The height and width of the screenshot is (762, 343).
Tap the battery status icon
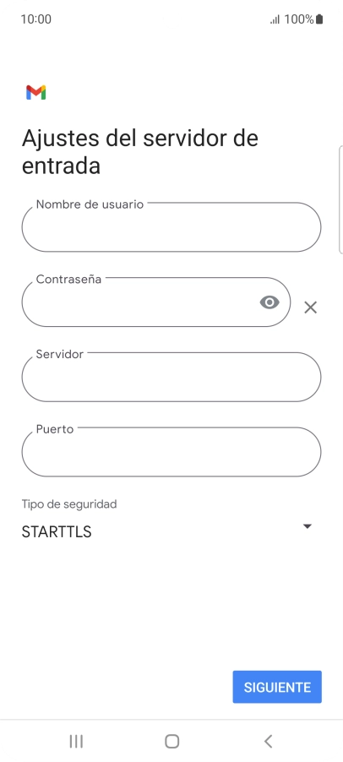(x=319, y=19)
